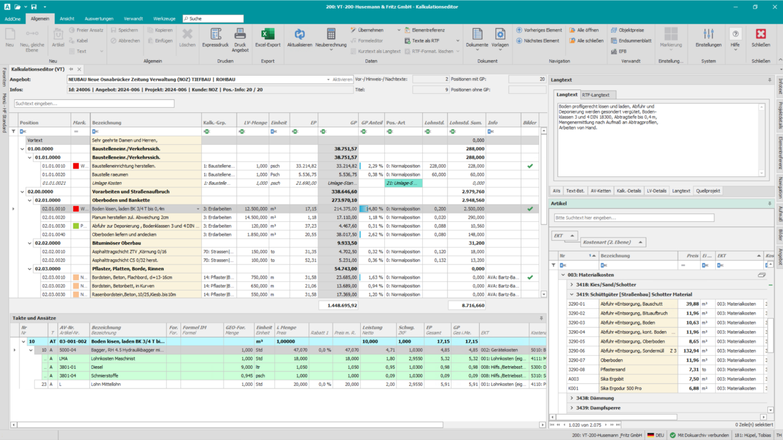The image size is (783, 440).
Task: Open the RTF-Langtext tab
Action: 595,95
